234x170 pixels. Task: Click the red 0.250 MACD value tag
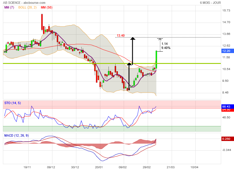227,139
